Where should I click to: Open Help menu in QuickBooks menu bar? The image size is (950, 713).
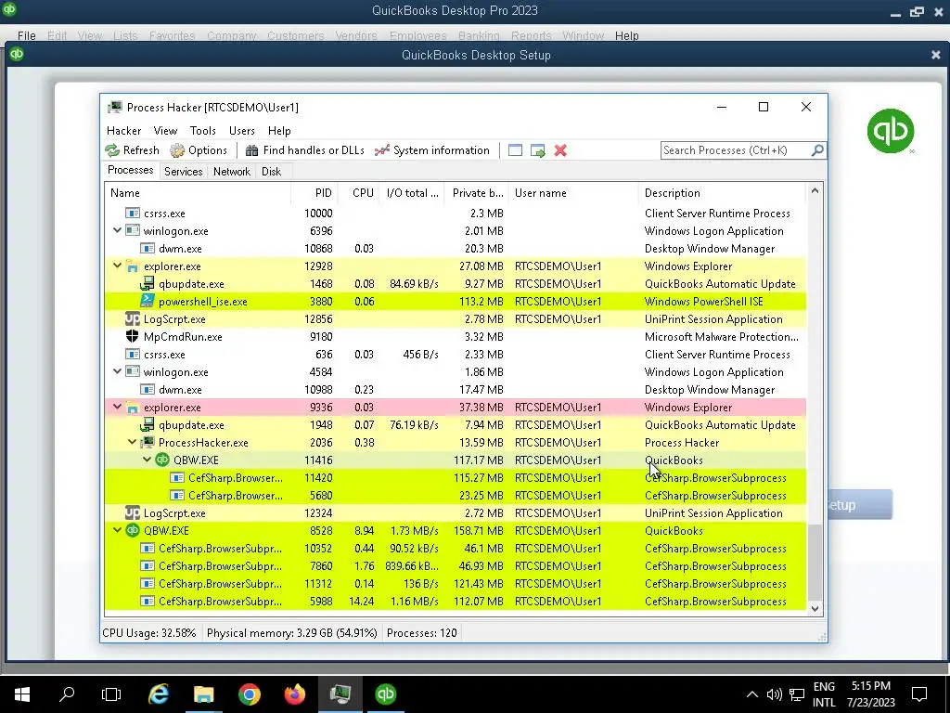pyautogui.click(x=626, y=36)
